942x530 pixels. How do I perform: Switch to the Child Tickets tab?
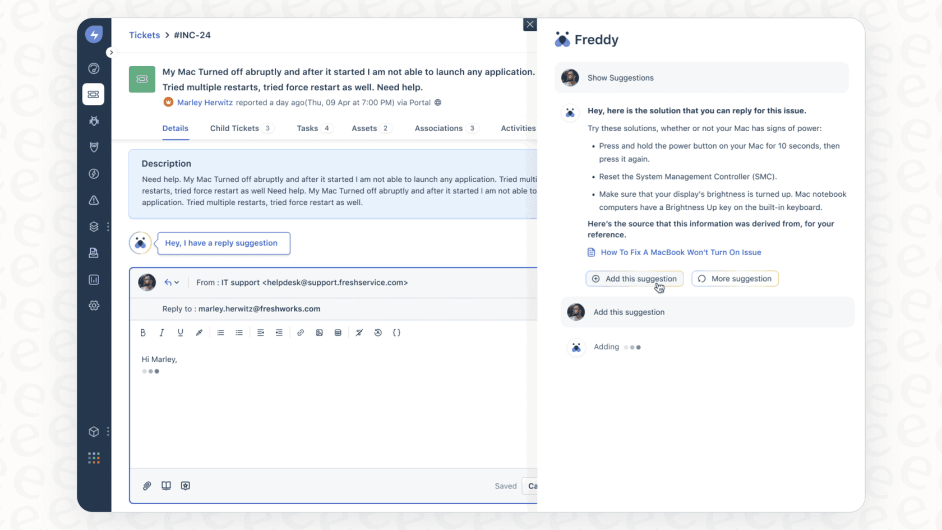(235, 128)
